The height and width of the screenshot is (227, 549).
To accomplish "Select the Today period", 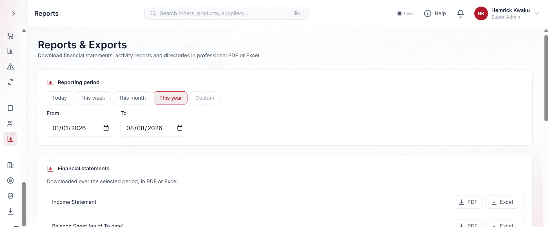I will click(x=60, y=98).
